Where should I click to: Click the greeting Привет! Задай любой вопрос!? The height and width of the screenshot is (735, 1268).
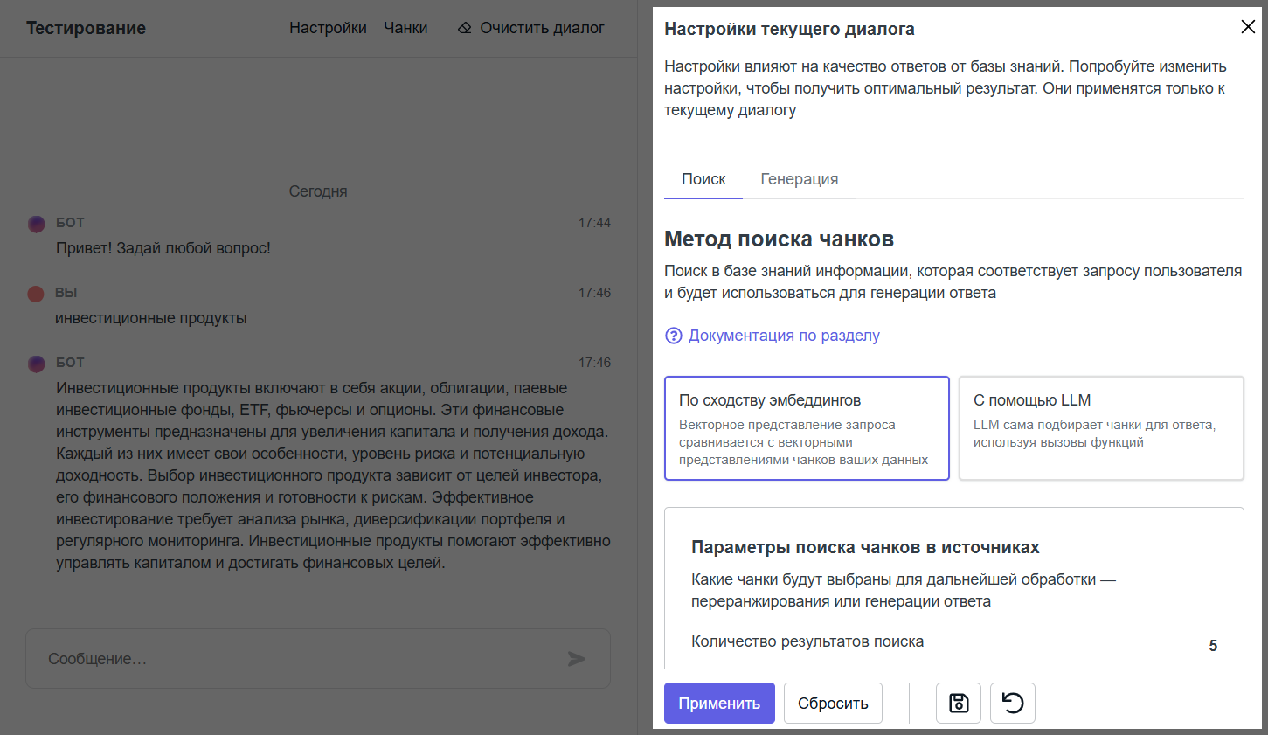(x=163, y=248)
